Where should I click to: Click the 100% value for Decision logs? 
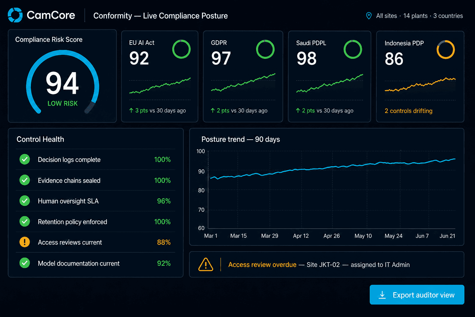[162, 159]
